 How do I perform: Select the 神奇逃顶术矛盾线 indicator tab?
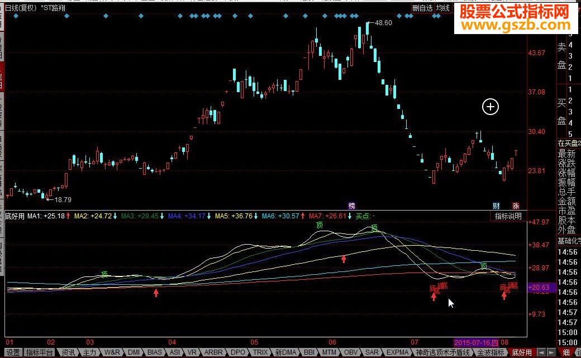442,352
